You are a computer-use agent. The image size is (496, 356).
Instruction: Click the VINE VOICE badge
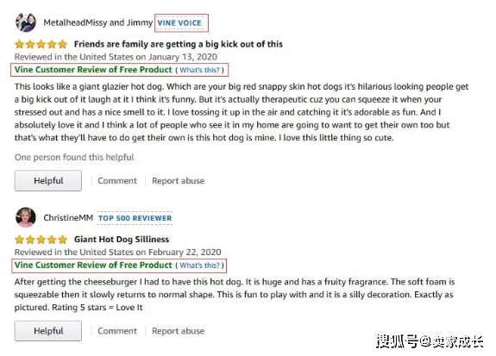tap(179, 22)
